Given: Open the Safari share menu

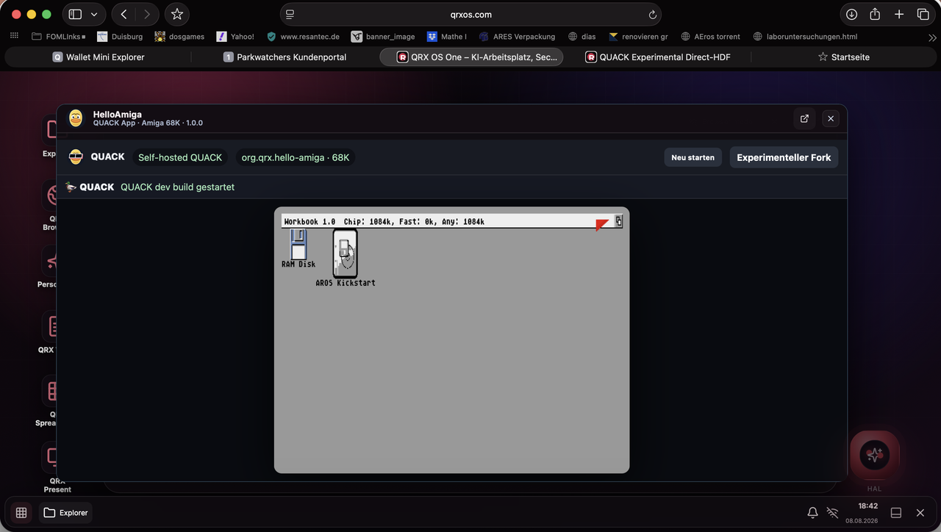Looking at the screenshot, I should (x=875, y=14).
